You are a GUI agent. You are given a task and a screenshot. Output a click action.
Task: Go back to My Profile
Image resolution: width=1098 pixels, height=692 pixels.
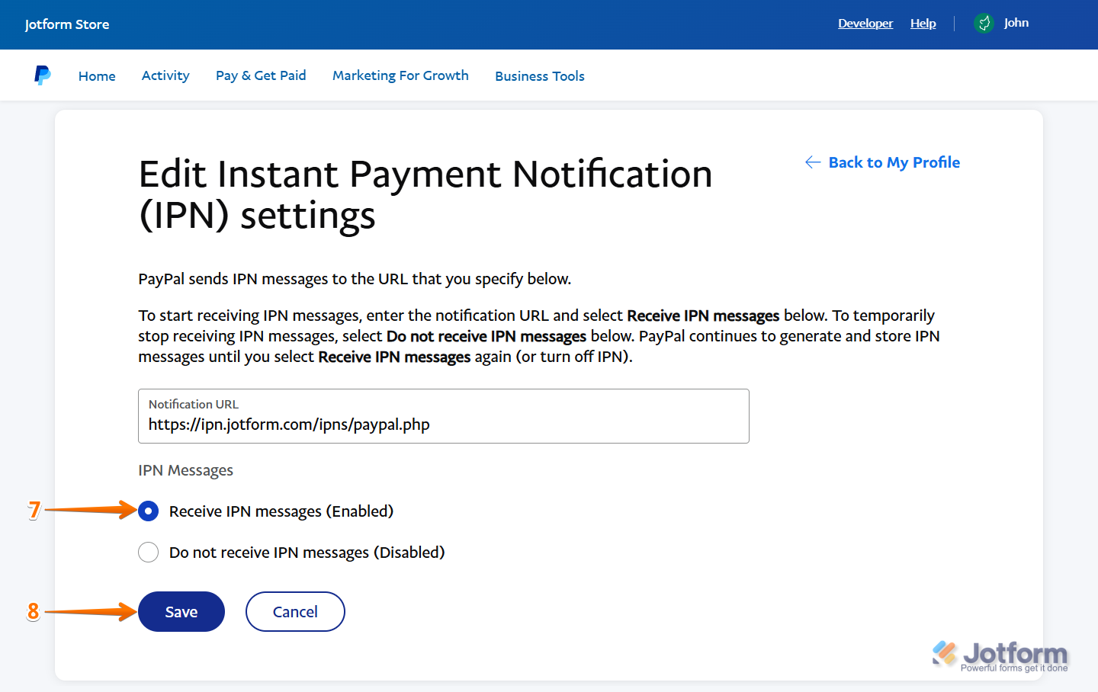click(894, 162)
